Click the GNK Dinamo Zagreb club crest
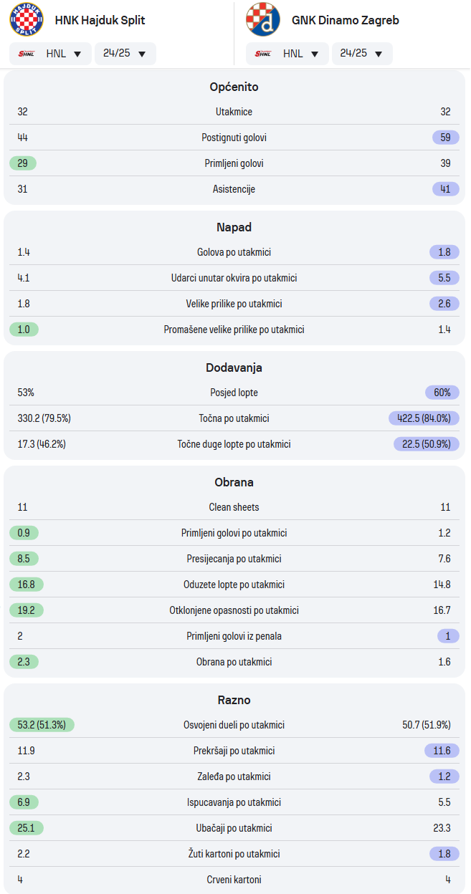The height and width of the screenshot is (894, 471). [263, 19]
